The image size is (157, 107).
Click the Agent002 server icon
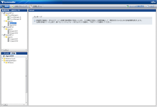8,25
